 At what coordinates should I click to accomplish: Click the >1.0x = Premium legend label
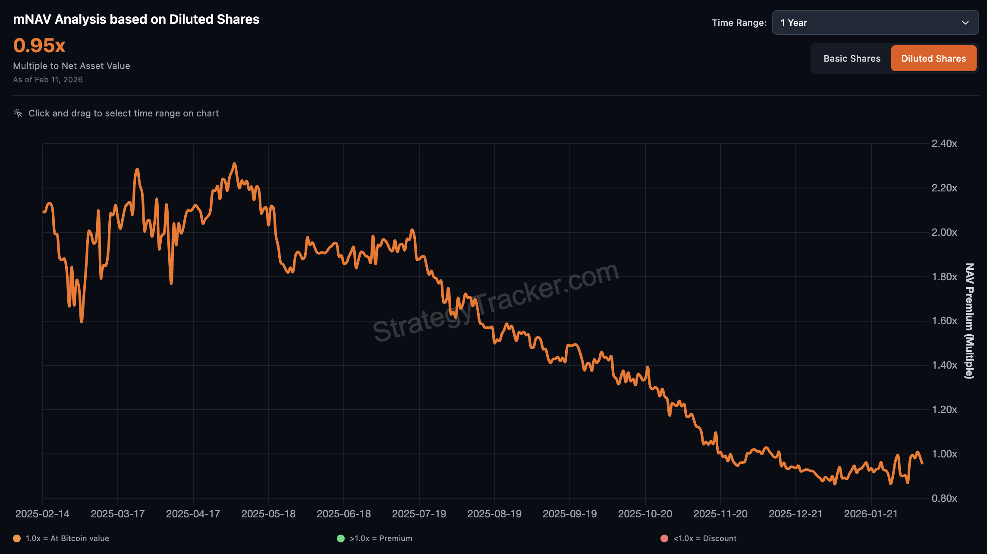381,538
